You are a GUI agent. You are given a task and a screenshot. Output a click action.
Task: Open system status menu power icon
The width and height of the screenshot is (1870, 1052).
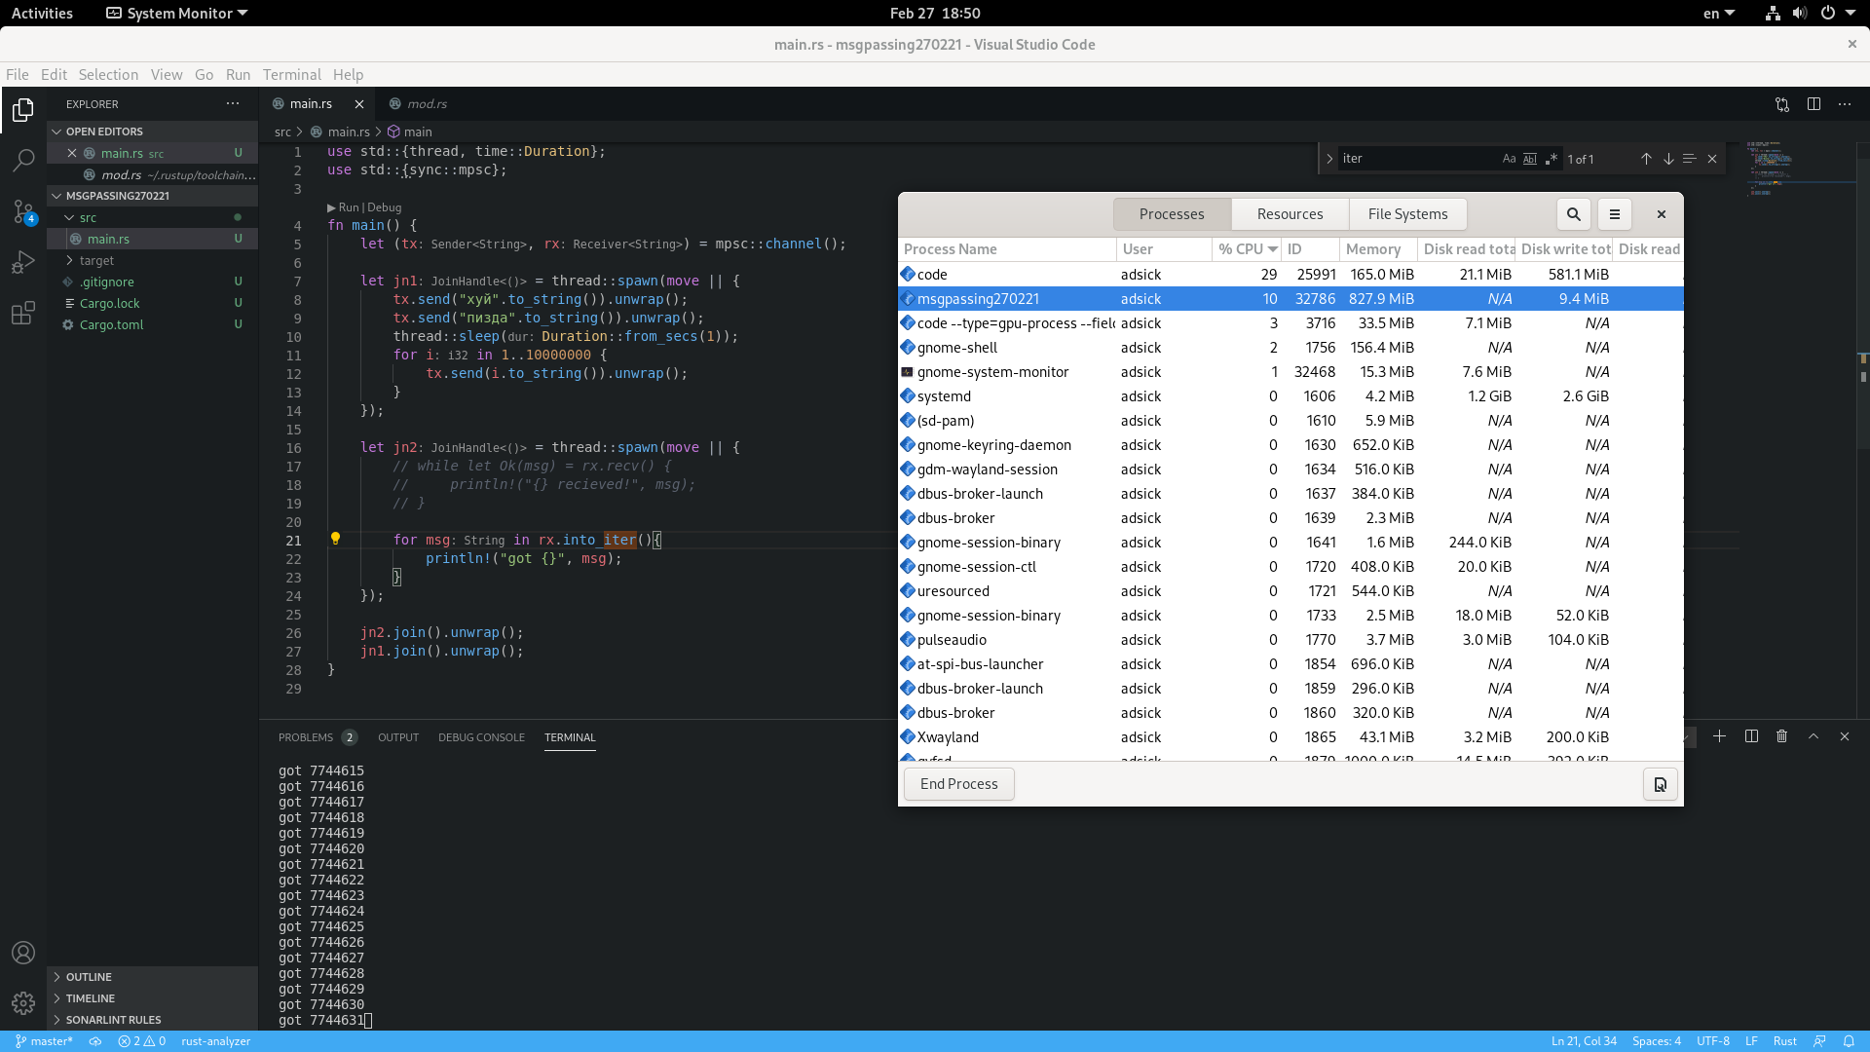pos(1828,14)
